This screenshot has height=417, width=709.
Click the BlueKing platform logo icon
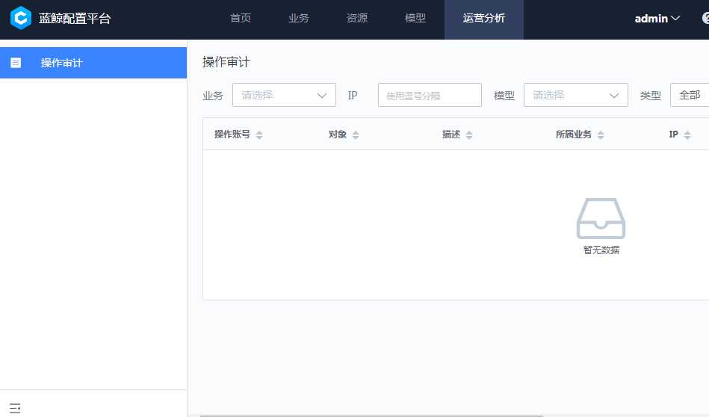[x=21, y=18]
